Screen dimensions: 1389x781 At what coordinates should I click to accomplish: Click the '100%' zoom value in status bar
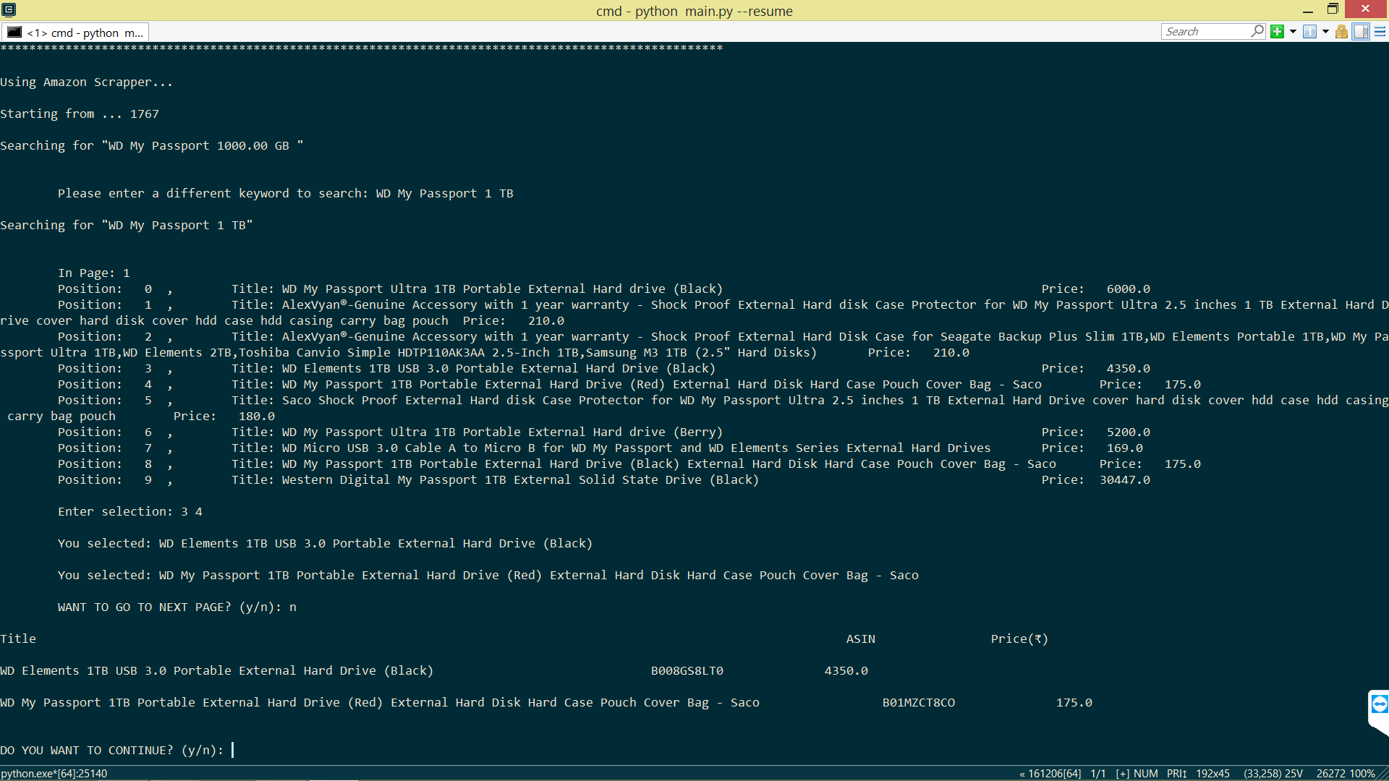(x=1362, y=774)
